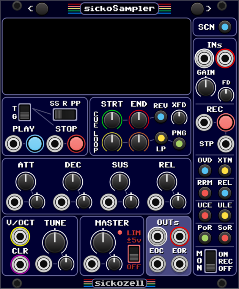The width and height of the screenshot is (239, 289).
Task: Click the PLAY trigger input jack
Action: [13, 144]
